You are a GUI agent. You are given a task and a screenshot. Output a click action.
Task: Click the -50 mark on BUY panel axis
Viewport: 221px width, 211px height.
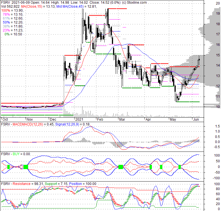[x=217, y=172]
